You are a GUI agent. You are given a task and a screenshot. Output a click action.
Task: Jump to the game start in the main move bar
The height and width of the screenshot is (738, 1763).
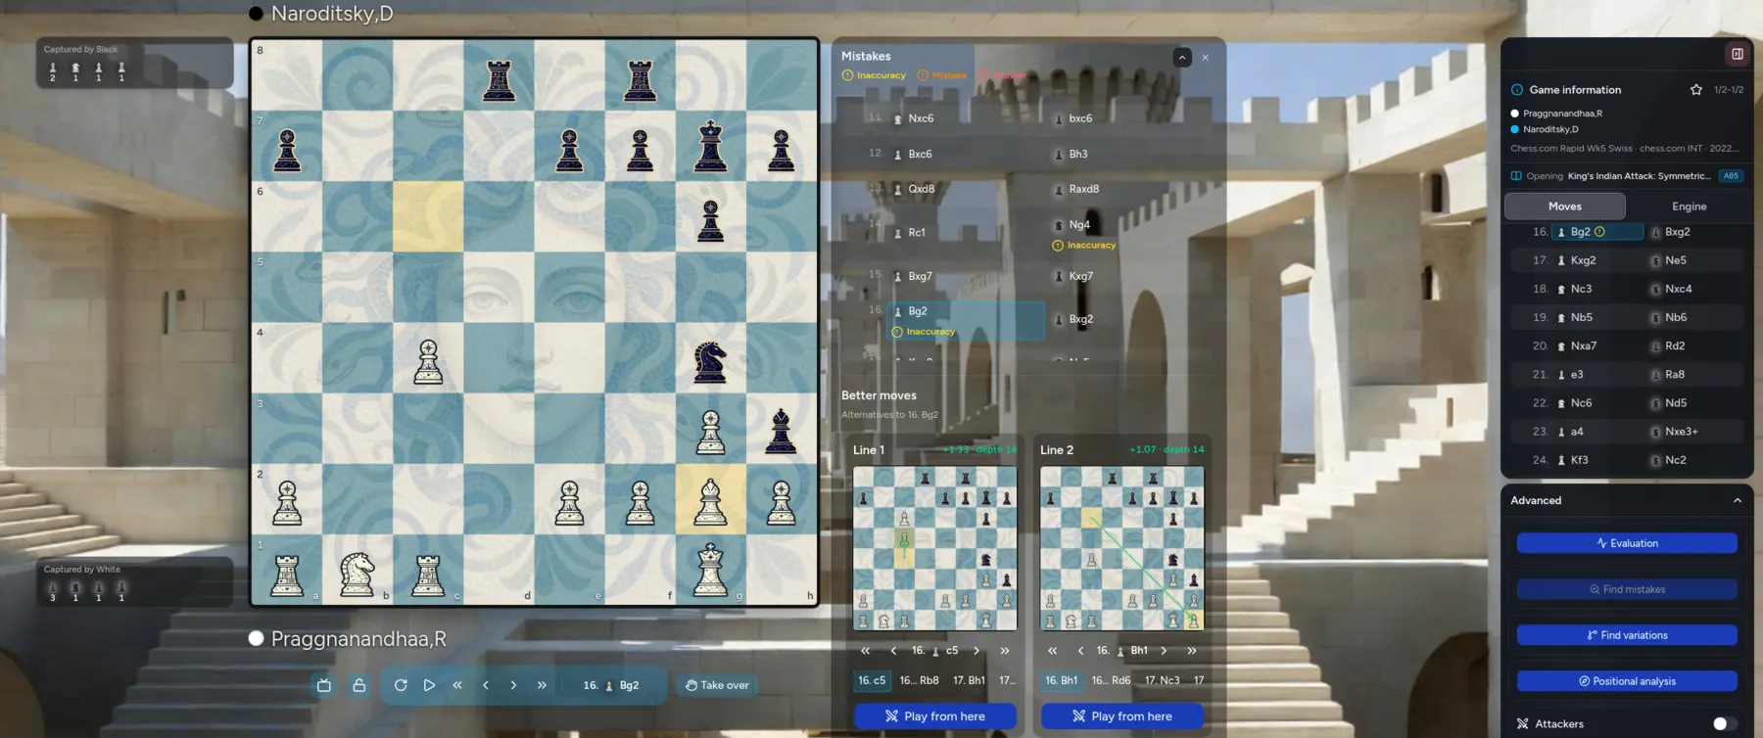click(x=457, y=685)
